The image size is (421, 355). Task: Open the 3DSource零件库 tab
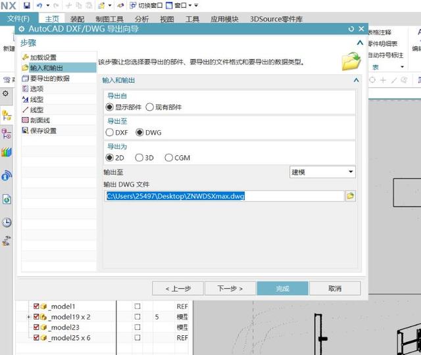pos(276,19)
